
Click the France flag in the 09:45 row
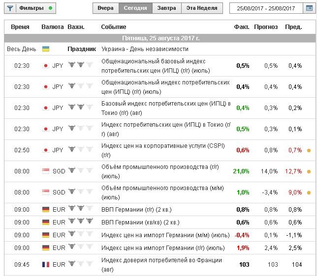[46, 265]
